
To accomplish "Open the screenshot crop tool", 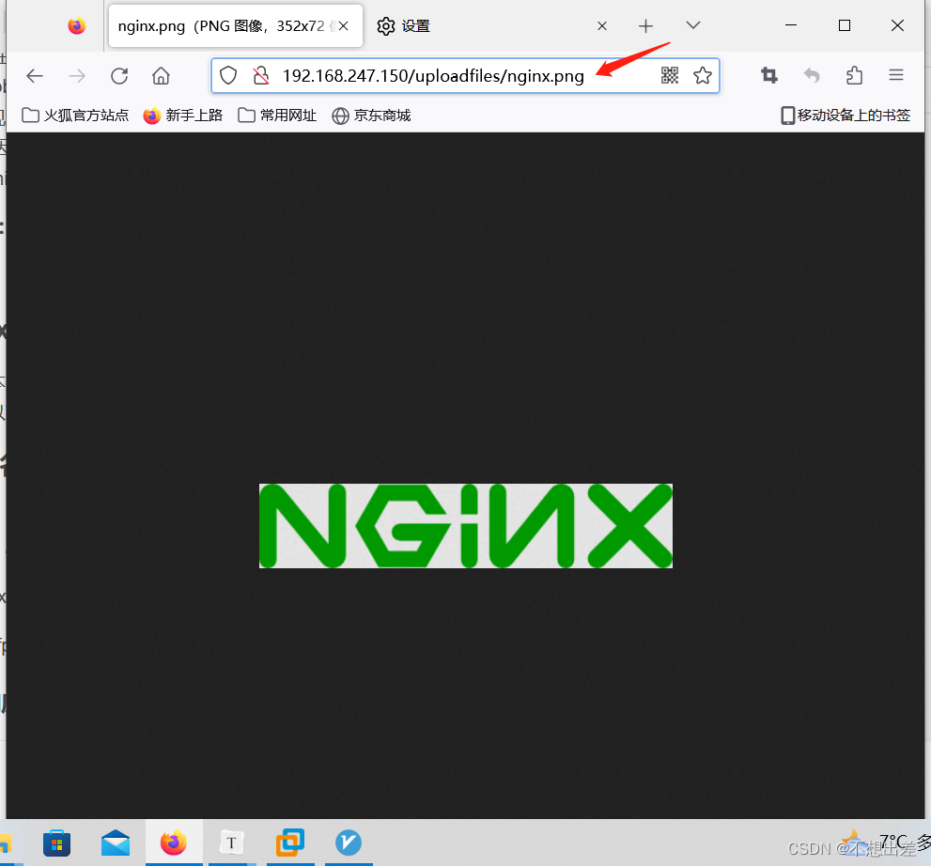I will coord(769,75).
